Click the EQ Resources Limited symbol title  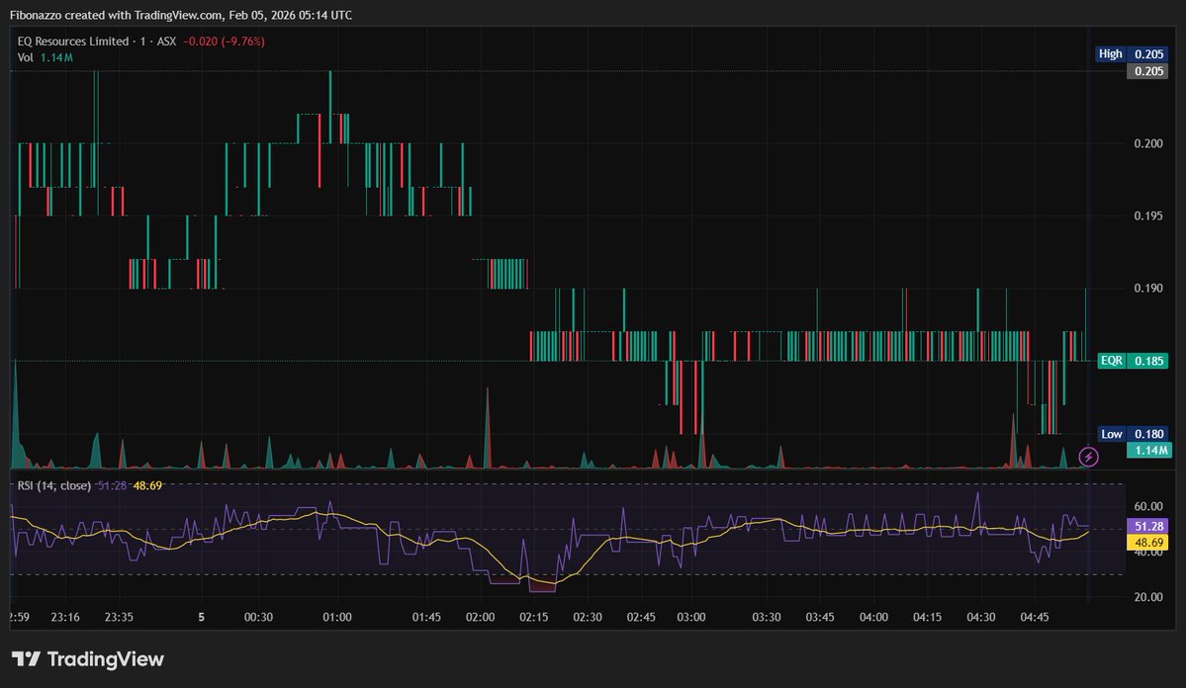coord(73,42)
